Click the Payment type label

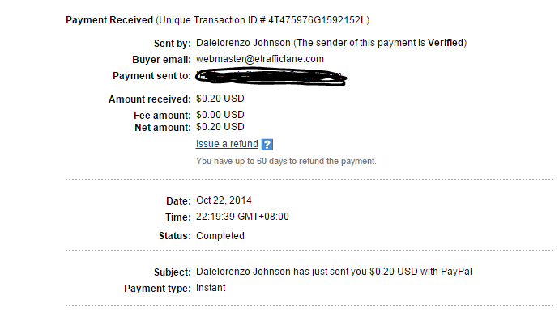coord(157,289)
